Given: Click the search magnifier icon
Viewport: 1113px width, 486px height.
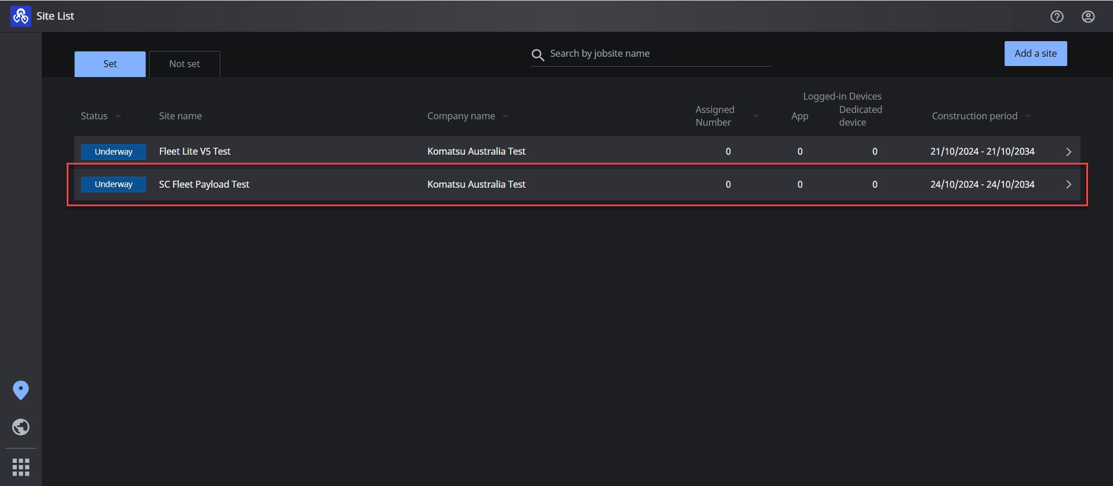Looking at the screenshot, I should point(538,54).
